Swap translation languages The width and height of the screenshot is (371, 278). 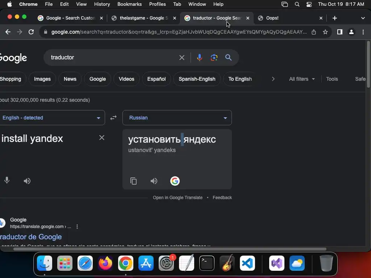point(113,118)
